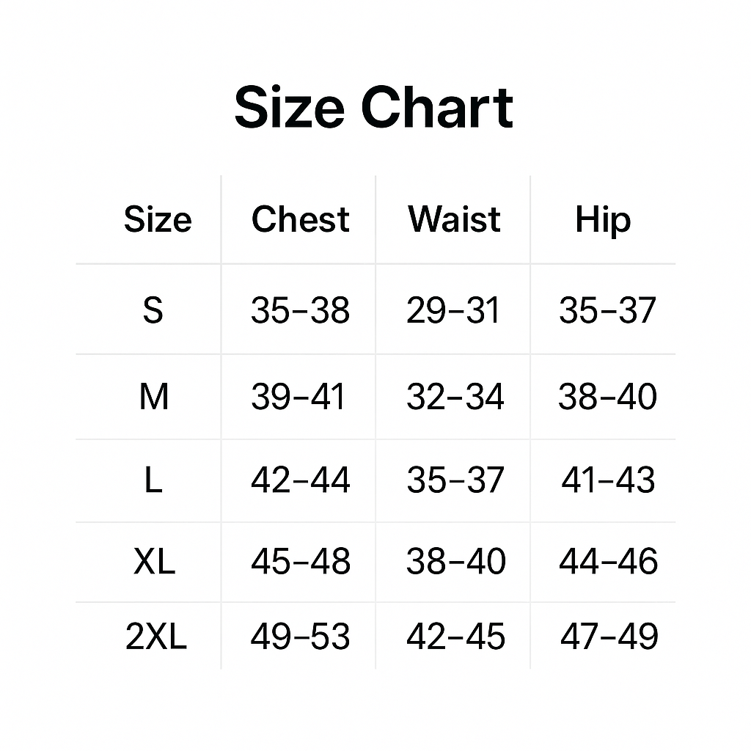Screen dimensions: 751x751
Task: Select hip value 44–46 in XL row
Action: click(x=608, y=562)
